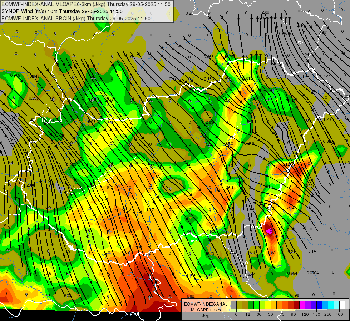This screenshot has height=321, width=350.
Task: Click the map value 33.5
Action: click(x=310, y=185)
